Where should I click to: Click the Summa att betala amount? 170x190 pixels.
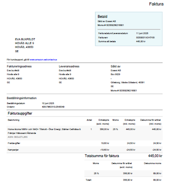click(x=141, y=42)
